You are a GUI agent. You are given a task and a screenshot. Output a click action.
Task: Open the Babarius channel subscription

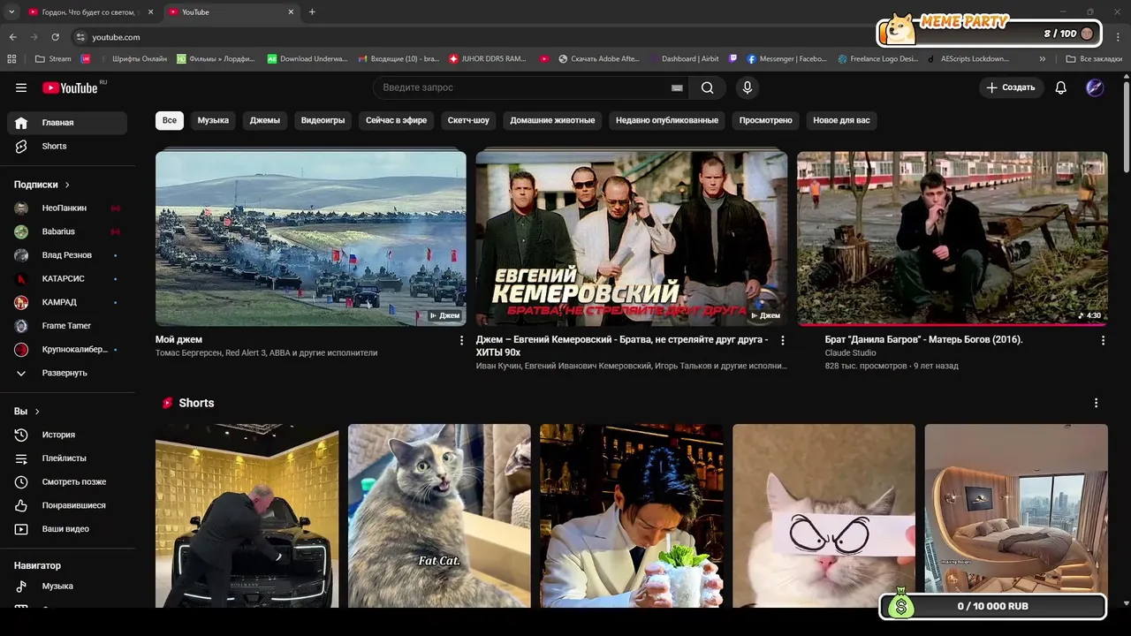(x=67, y=231)
